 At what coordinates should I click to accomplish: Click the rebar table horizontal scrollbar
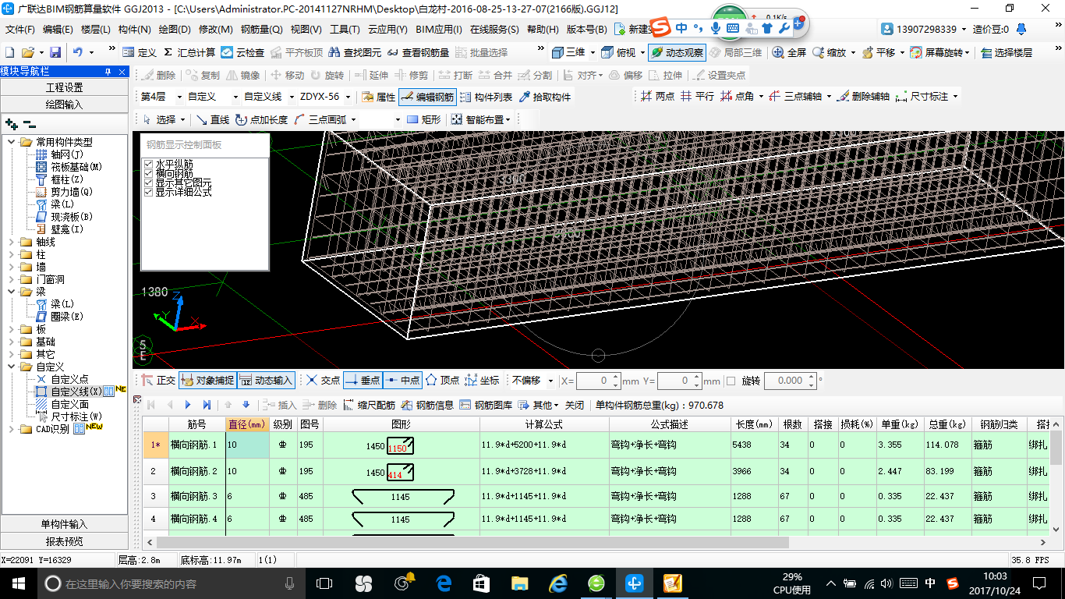(x=472, y=542)
